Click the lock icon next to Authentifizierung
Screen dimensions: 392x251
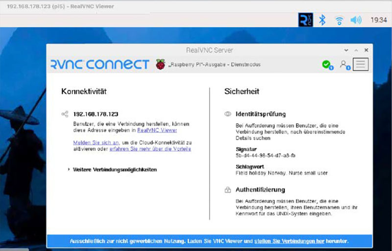pos(228,190)
